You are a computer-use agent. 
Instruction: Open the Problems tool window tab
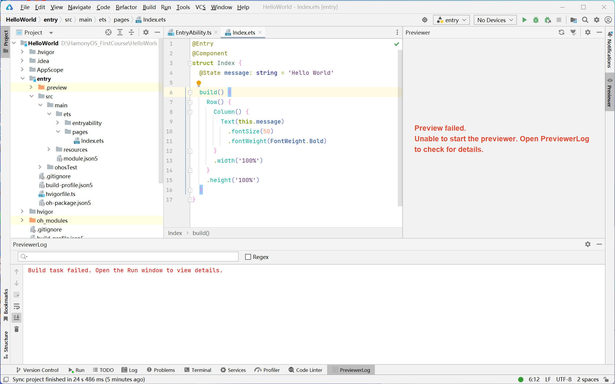point(161,370)
